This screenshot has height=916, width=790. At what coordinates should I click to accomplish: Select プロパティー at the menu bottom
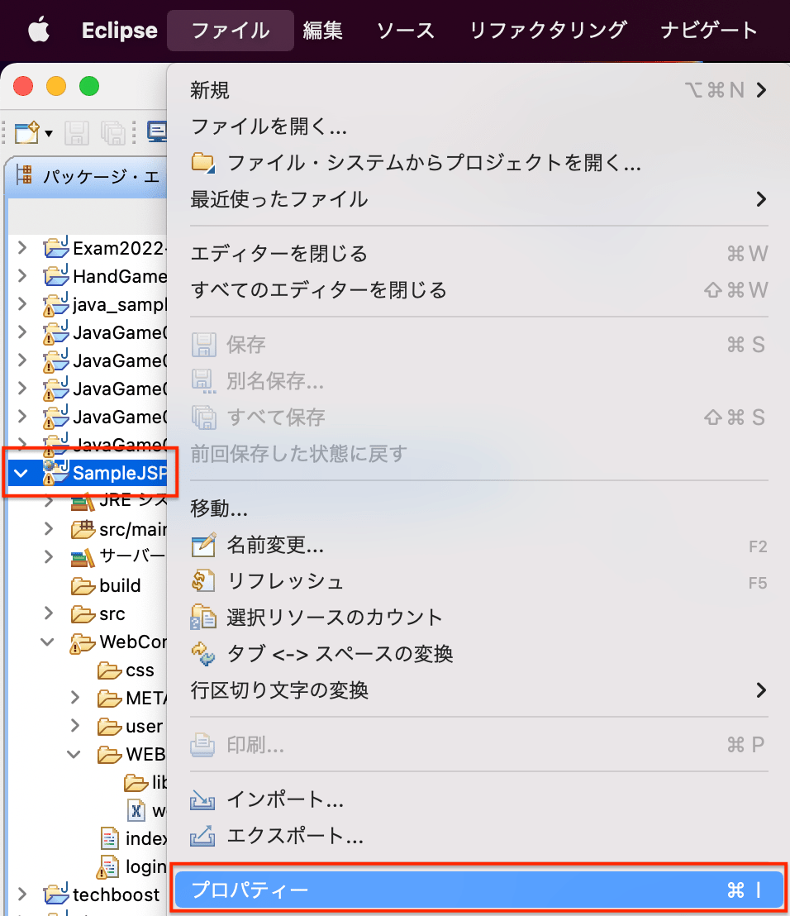[x=478, y=890]
